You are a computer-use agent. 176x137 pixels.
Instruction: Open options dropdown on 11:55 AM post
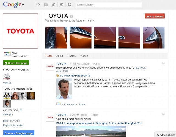point(163,63)
